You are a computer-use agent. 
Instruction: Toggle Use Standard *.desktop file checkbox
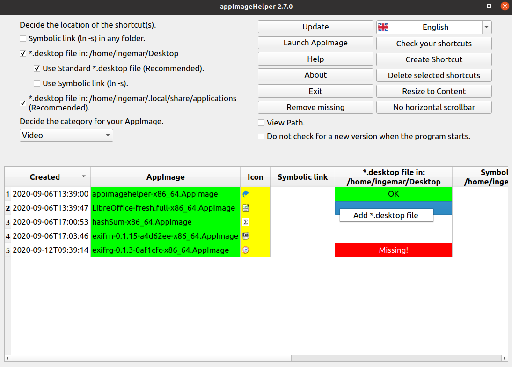37,68
